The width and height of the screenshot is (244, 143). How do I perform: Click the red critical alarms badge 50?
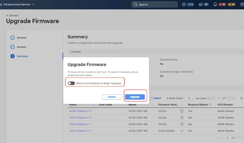pos(222,4)
